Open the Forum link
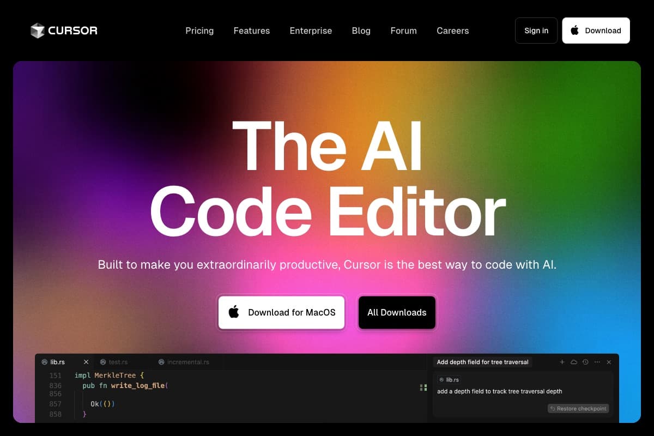This screenshot has width=654, height=436. 404,31
